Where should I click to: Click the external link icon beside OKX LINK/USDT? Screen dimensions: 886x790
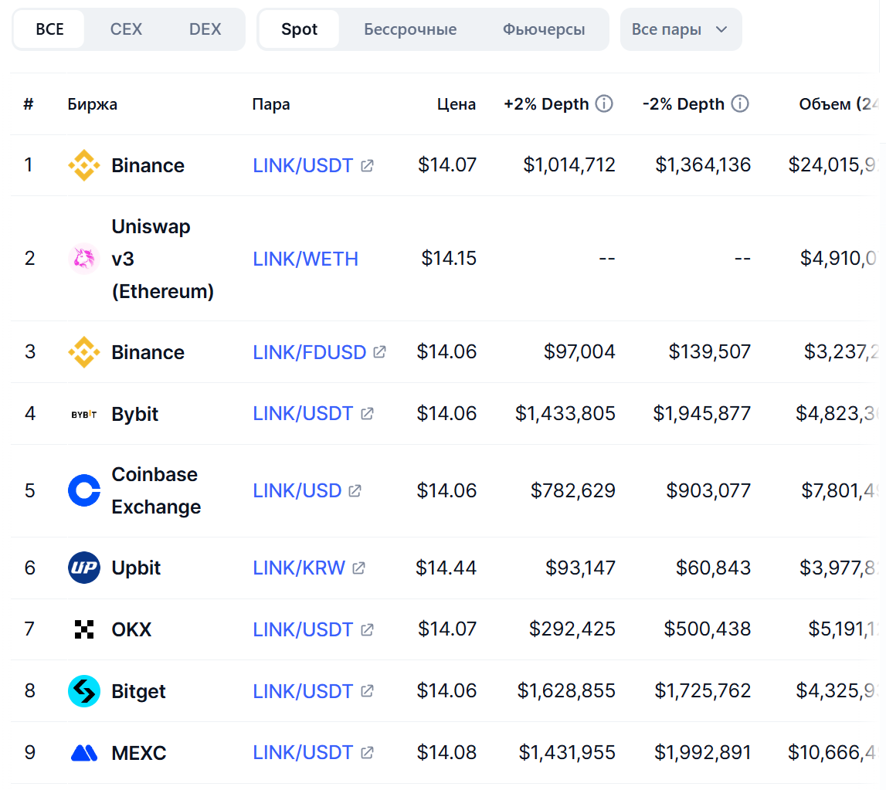coord(367,629)
